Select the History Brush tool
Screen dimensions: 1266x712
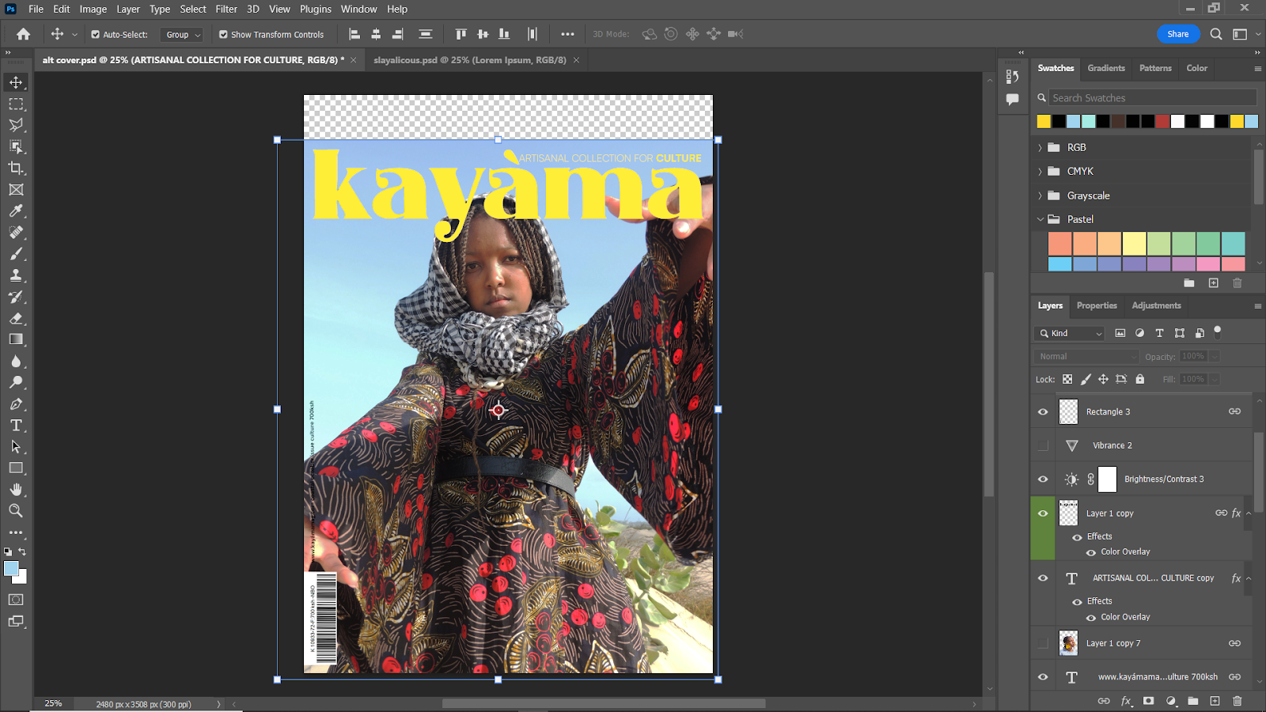[16, 297]
